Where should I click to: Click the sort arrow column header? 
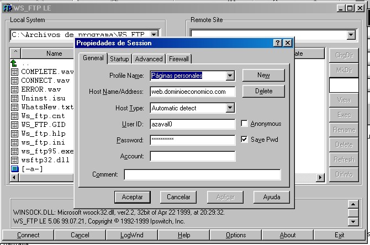click(x=15, y=53)
